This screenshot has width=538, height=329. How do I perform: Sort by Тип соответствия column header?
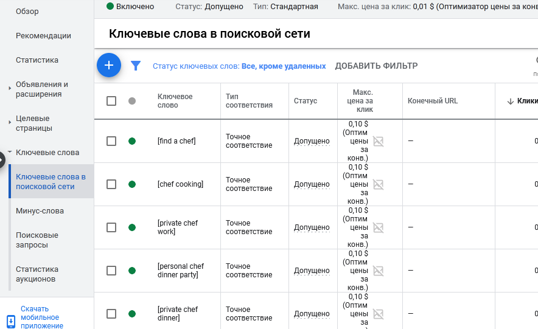(249, 101)
